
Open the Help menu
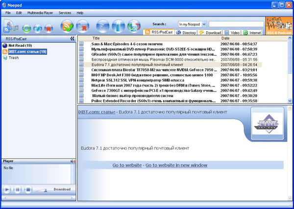pyautogui.click(x=80, y=13)
